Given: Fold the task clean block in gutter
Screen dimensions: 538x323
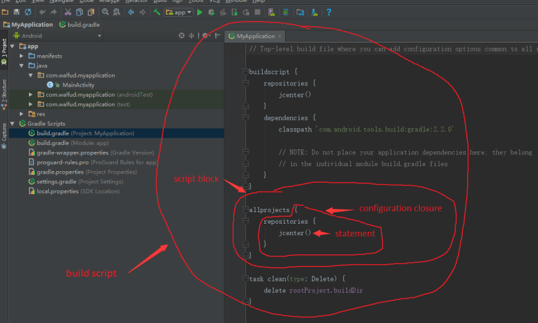Looking at the screenshot, I should click(246, 279).
